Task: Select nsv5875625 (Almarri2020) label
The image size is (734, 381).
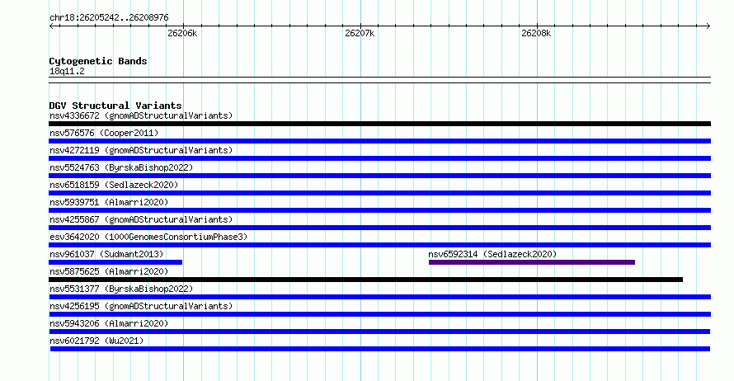Action: click(x=109, y=271)
